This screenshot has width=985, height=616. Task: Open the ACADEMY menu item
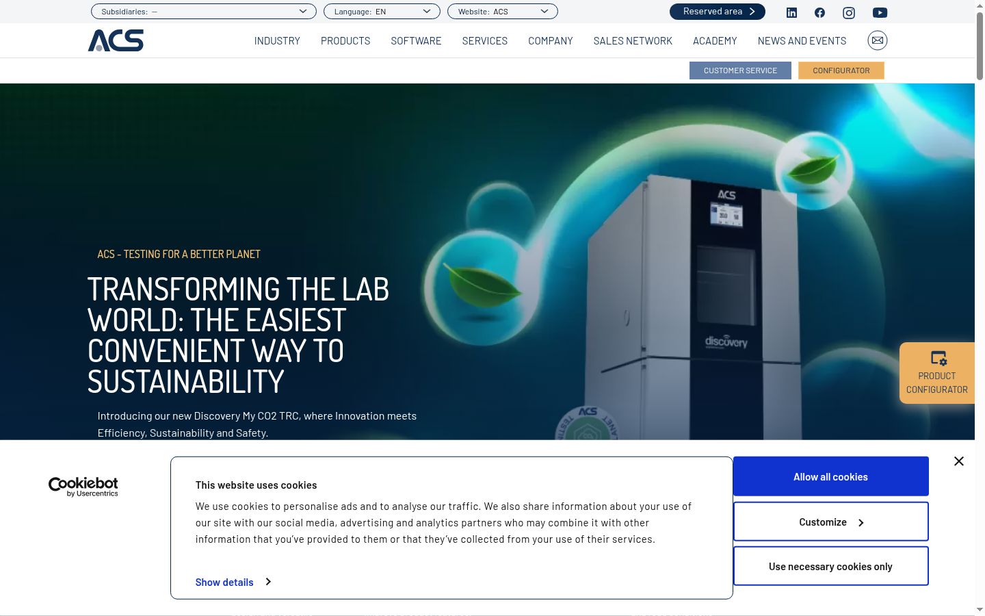(715, 41)
